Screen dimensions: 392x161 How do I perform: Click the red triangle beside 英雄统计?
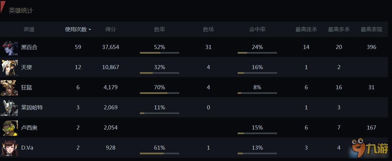[x=3, y=7]
